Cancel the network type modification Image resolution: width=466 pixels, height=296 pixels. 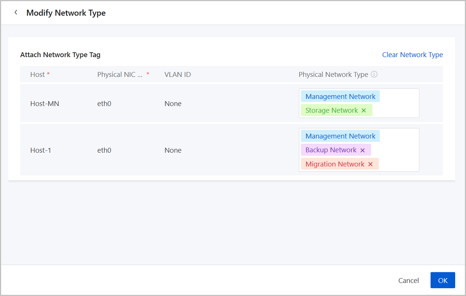(409, 280)
